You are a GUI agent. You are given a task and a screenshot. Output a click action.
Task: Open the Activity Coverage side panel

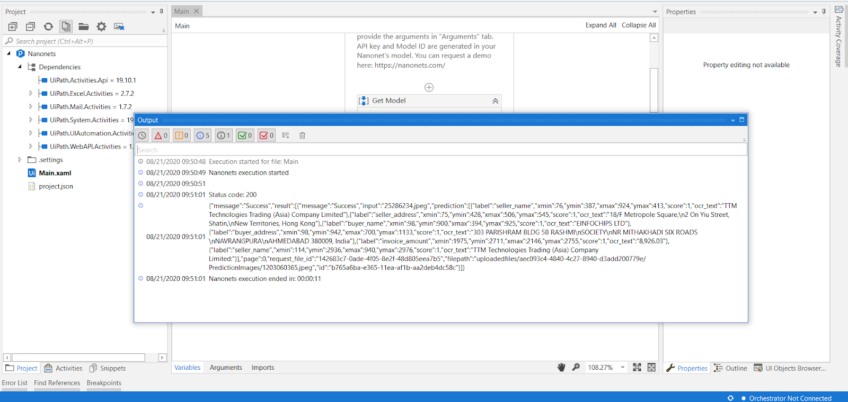tap(839, 36)
